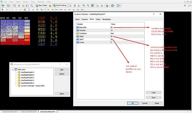Image resolution: width=192 pixels, height=113 pixels.
Task: Draw a horizontal line tool
Action: click(16, 9)
